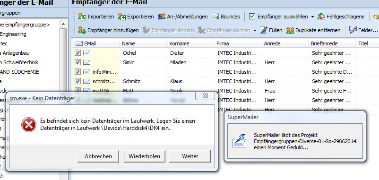Sort by Firma column header

(x=237, y=43)
